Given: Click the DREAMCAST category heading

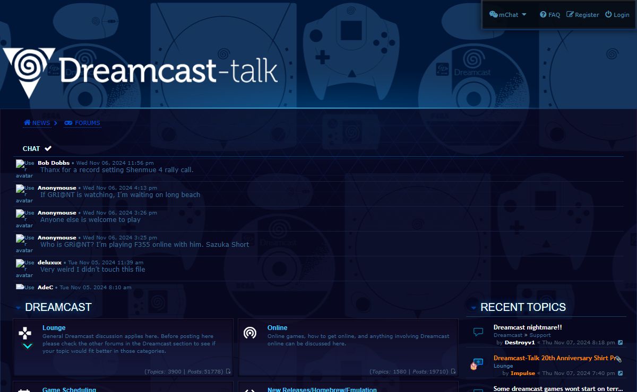Looking at the screenshot, I should (x=58, y=307).
